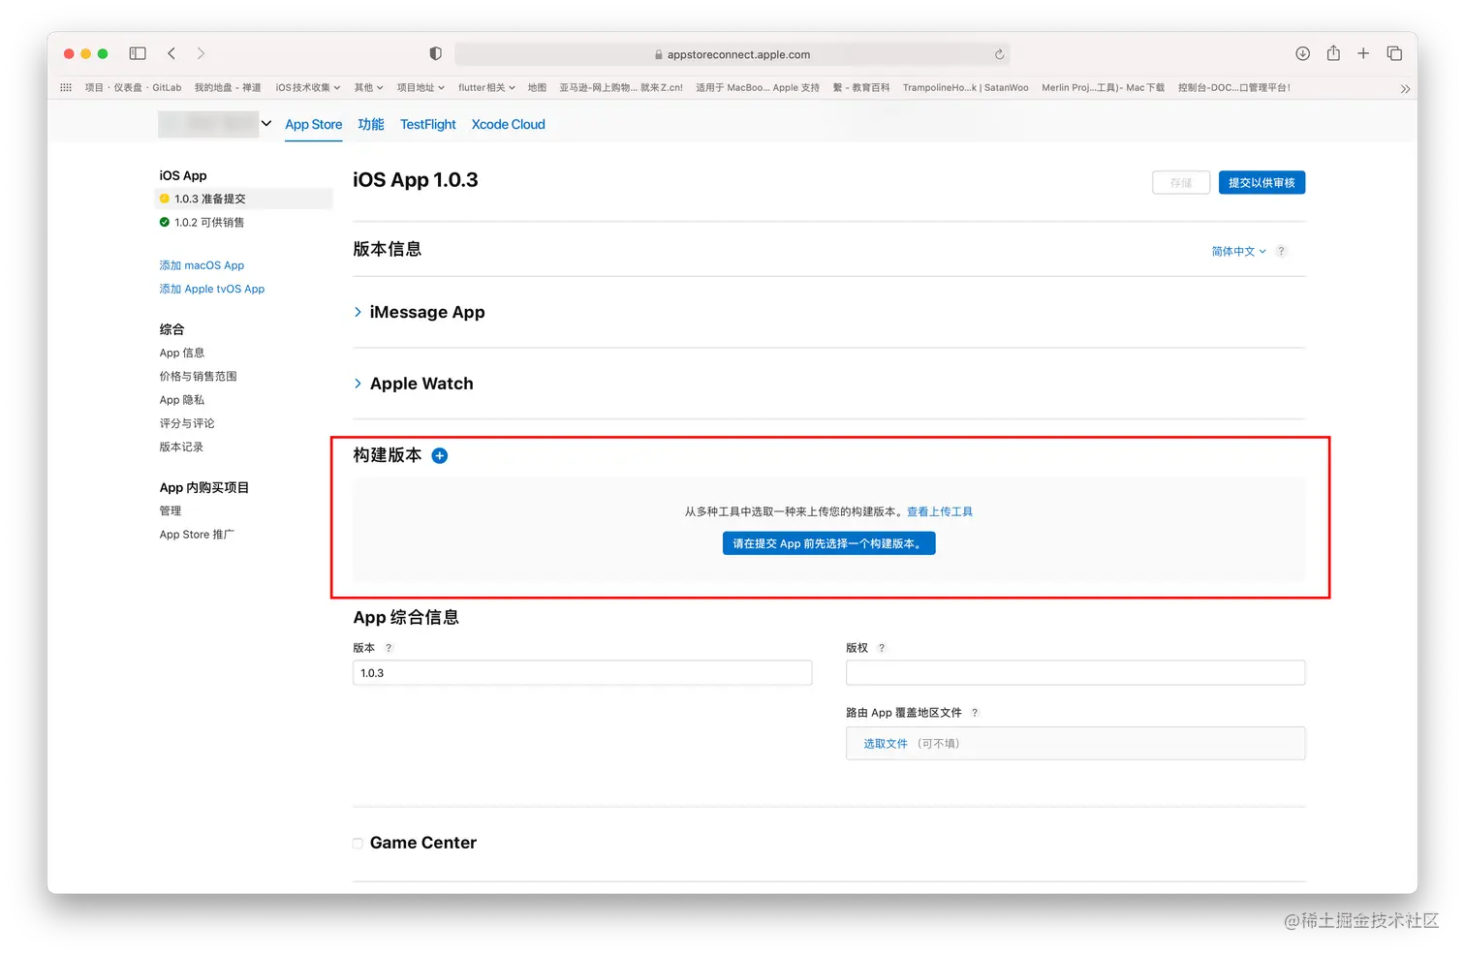
Task: Select 1.0.3 准备提交 version
Action: point(244,199)
